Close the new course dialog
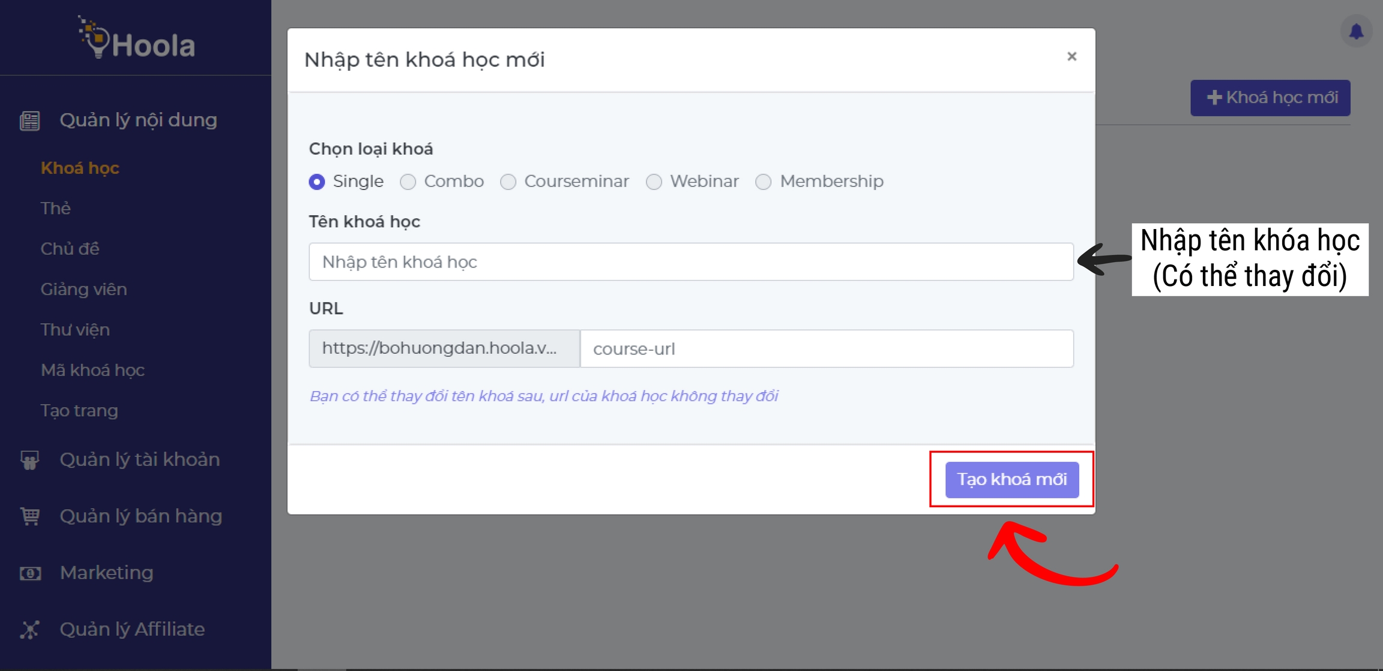The width and height of the screenshot is (1383, 671). (1071, 56)
